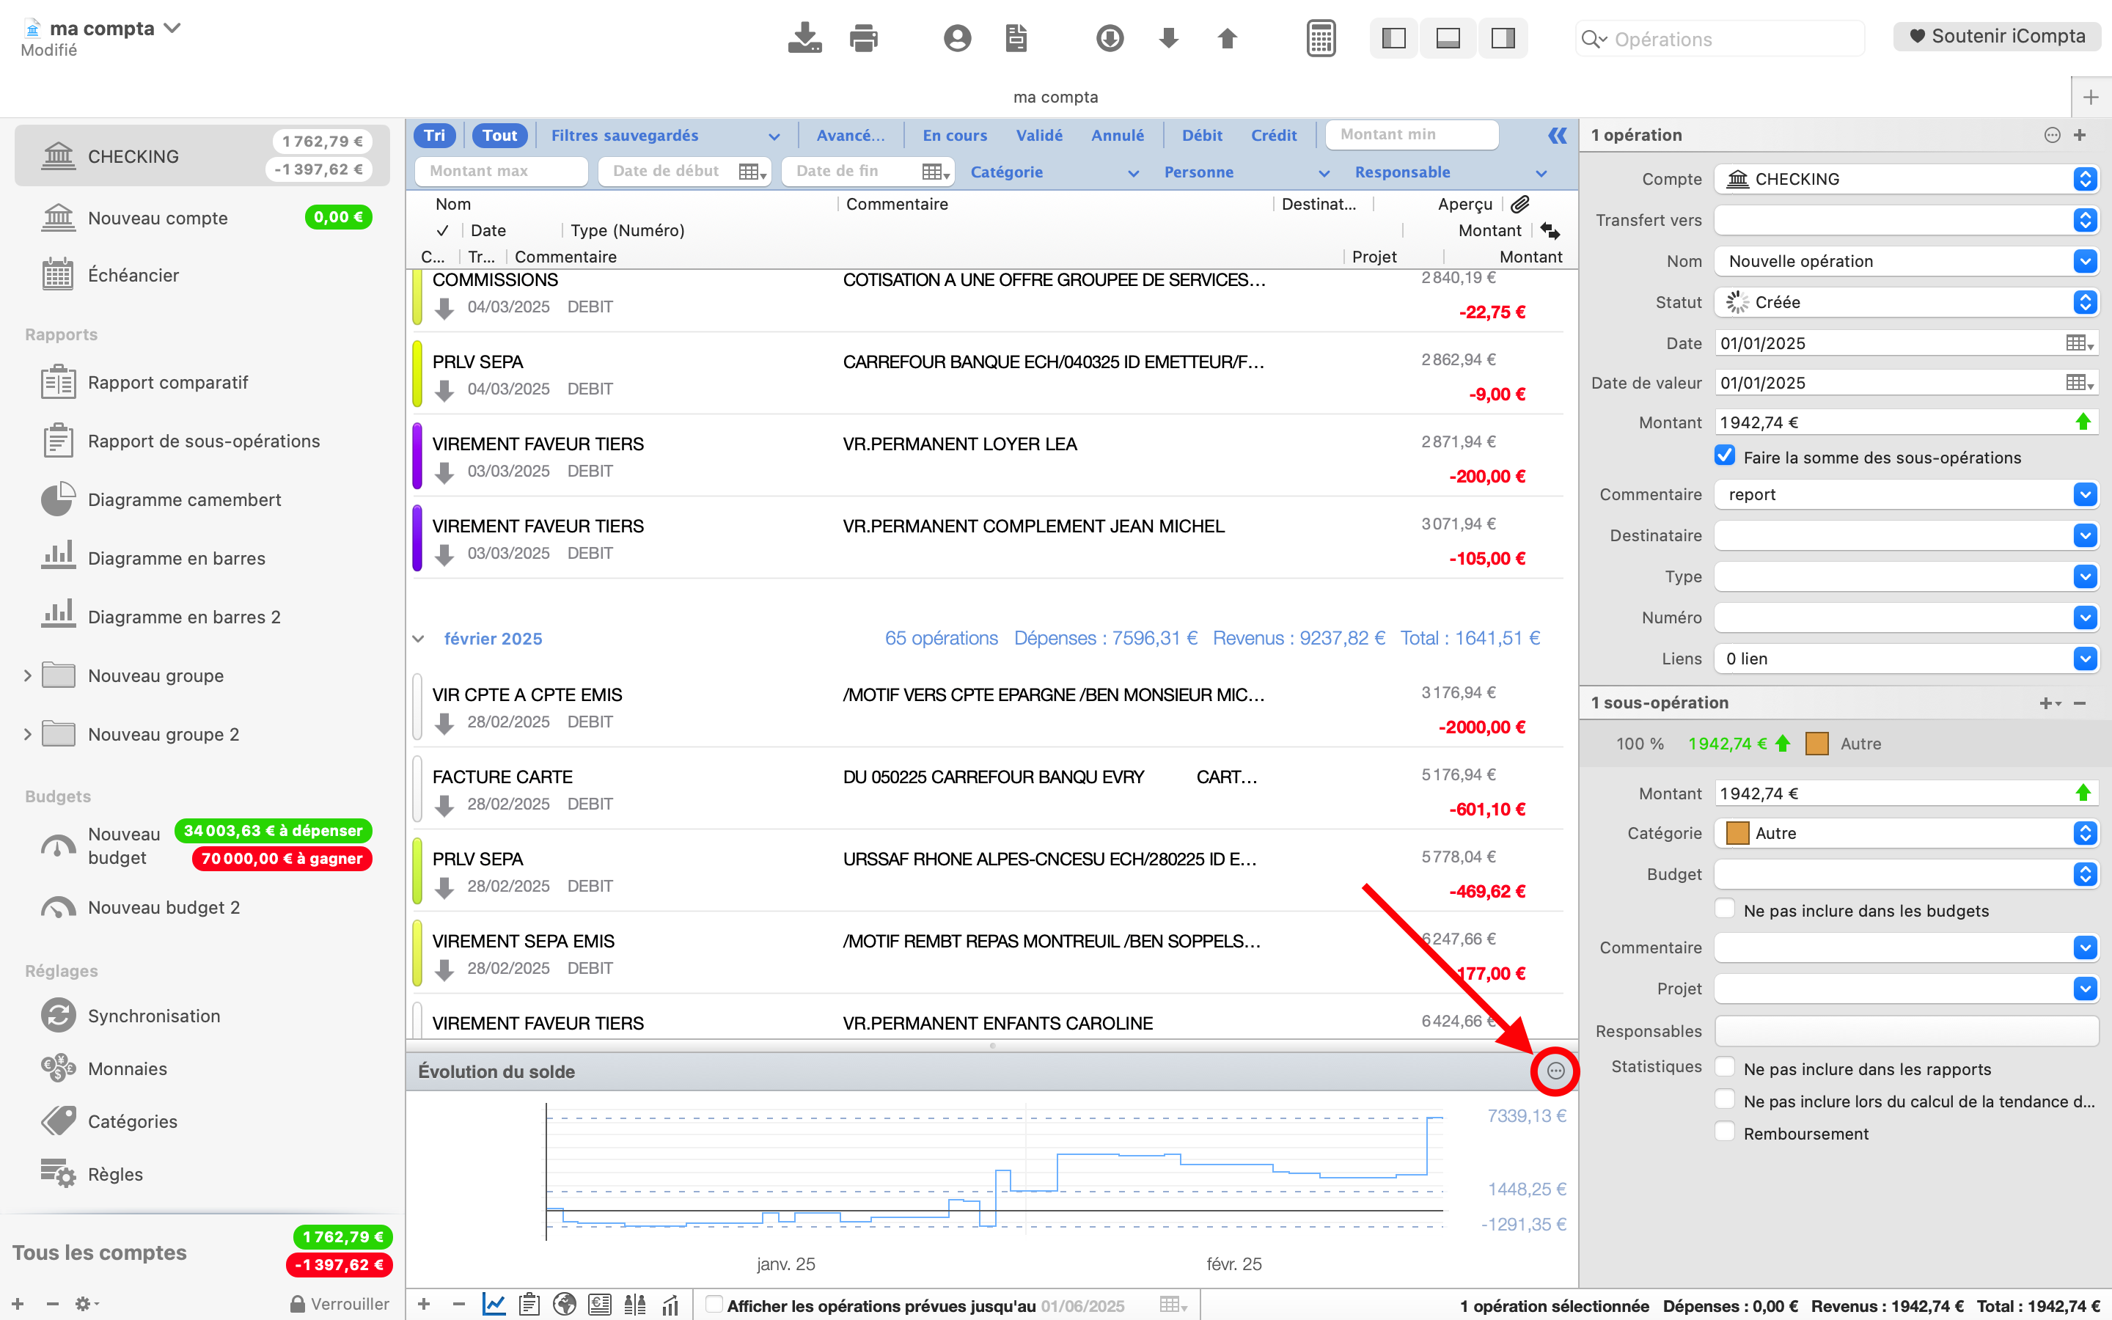
Task: Toggle the right inspector panel button
Action: pyautogui.click(x=1502, y=37)
